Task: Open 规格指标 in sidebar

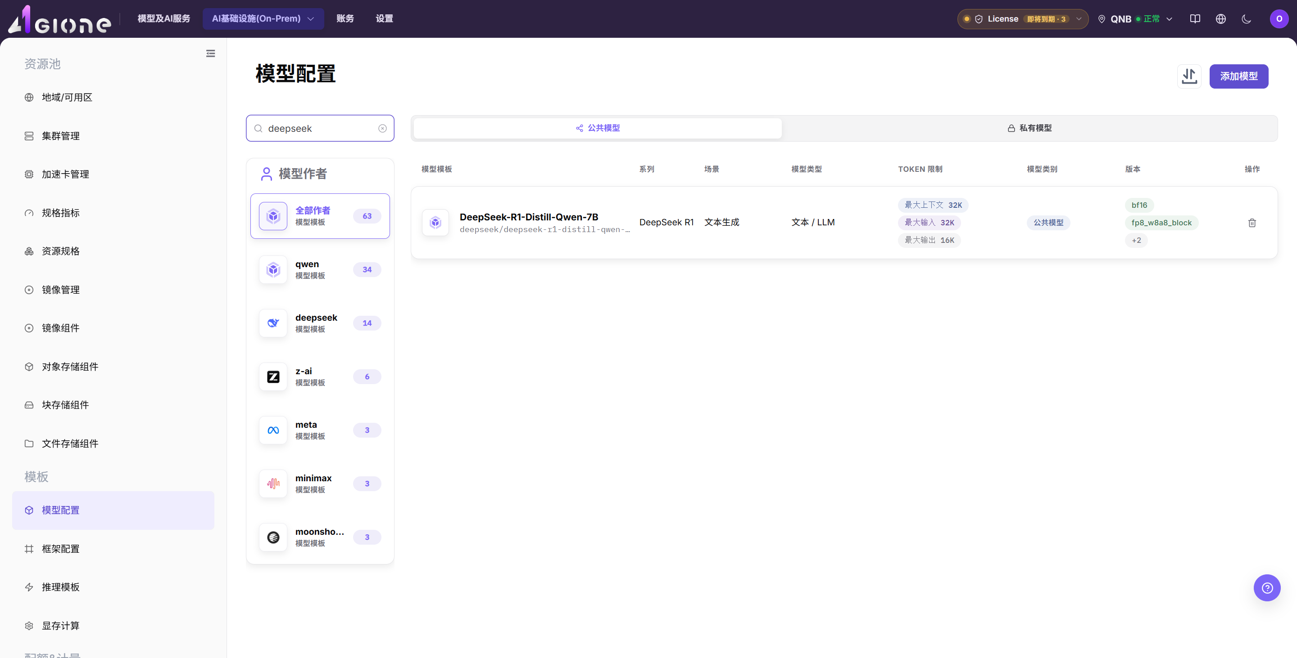Action: (x=113, y=213)
